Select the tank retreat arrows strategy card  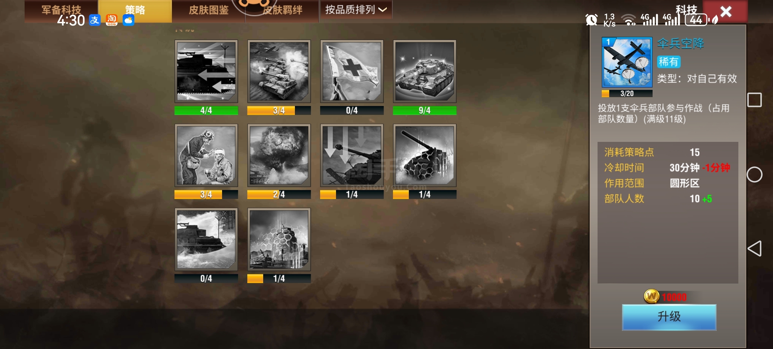click(206, 71)
